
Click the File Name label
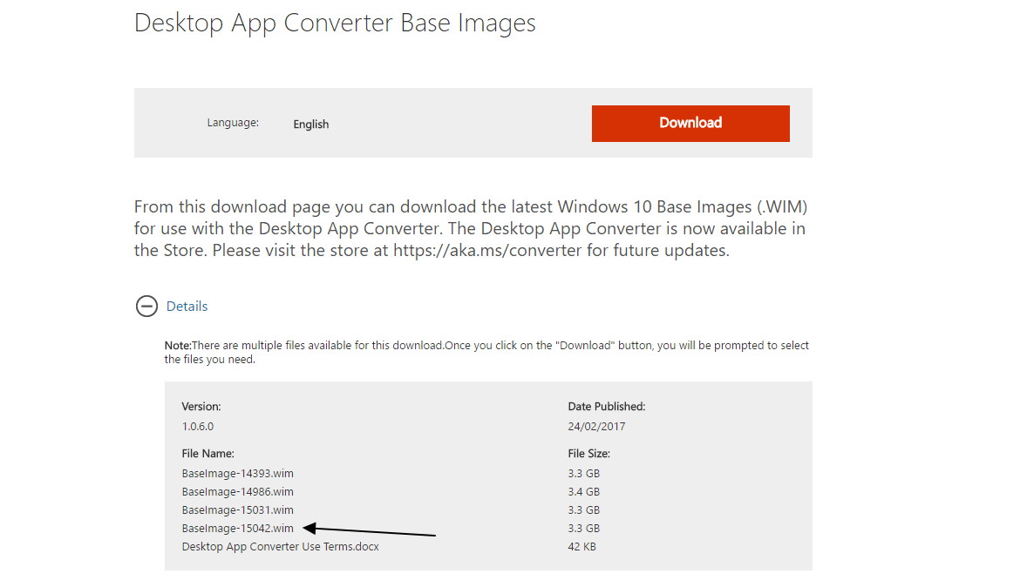coord(207,454)
